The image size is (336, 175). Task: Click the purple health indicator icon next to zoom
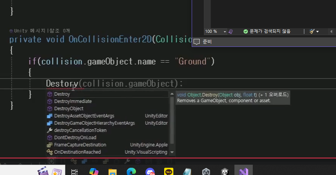(x=231, y=32)
